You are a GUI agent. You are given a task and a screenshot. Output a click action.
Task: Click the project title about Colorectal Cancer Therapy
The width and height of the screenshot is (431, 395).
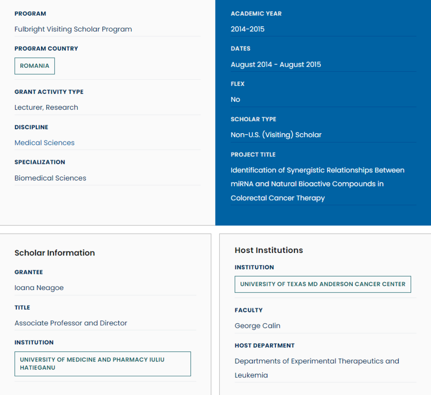click(317, 184)
